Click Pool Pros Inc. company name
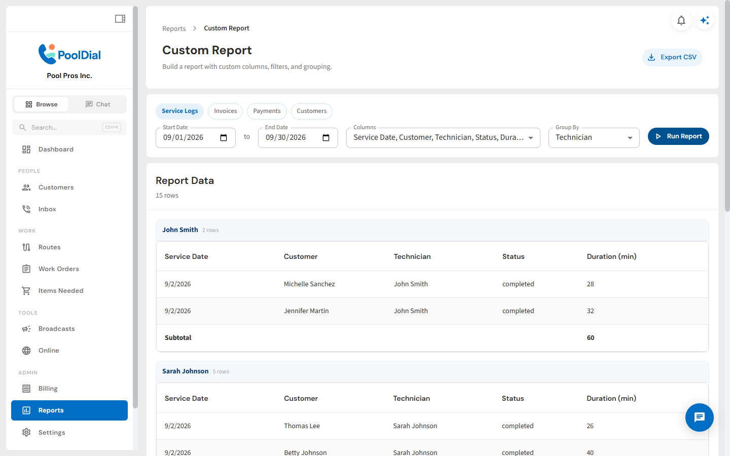730x456 pixels. pyautogui.click(x=69, y=75)
